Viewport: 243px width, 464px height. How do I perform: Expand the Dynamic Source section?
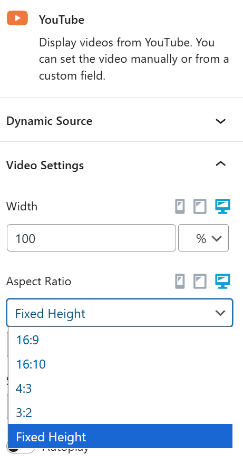click(121, 121)
